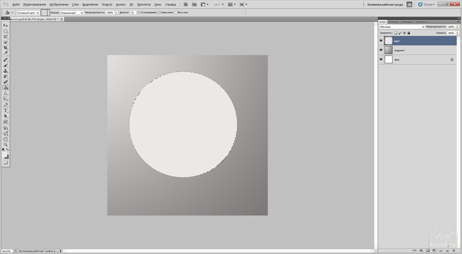Image resolution: width=462 pixels, height=254 pixels.
Task: Toggle the Смеж.пикс checkbox
Action: click(x=159, y=13)
